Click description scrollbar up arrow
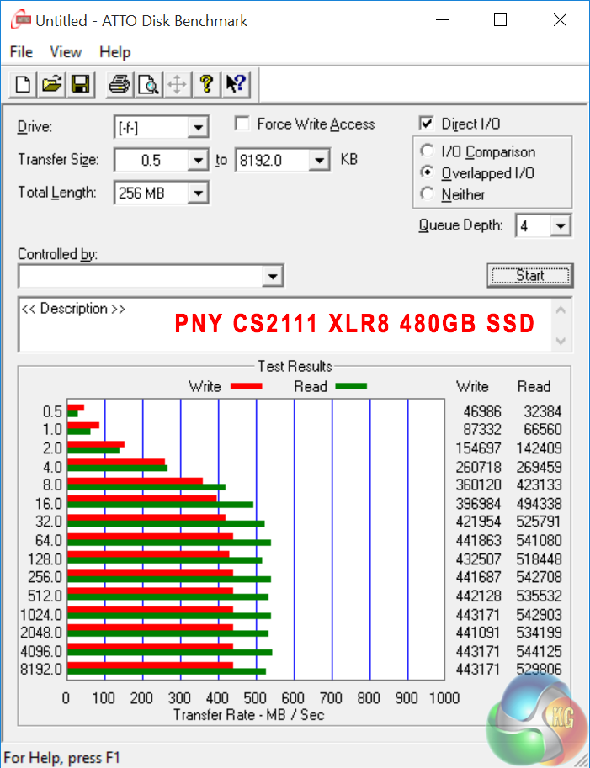This screenshot has height=768, width=590. pos(561,310)
